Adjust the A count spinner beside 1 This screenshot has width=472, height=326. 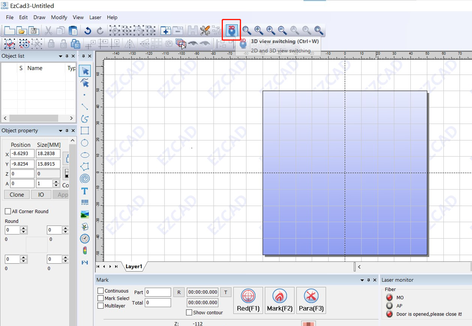(x=56, y=184)
